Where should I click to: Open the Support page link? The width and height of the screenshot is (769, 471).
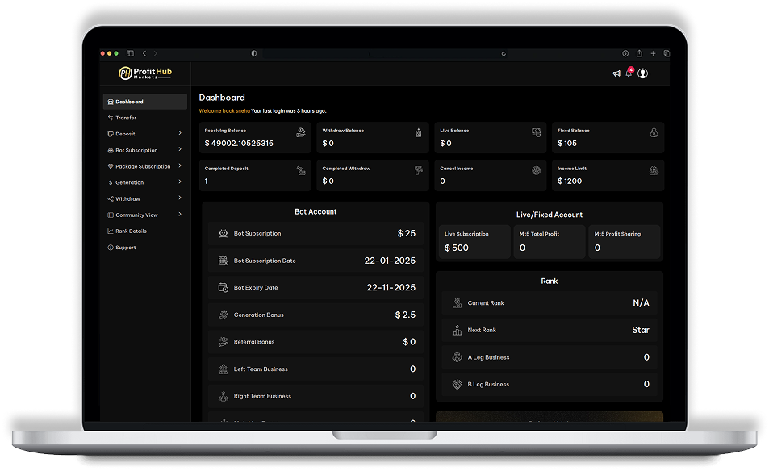coord(125,248)
